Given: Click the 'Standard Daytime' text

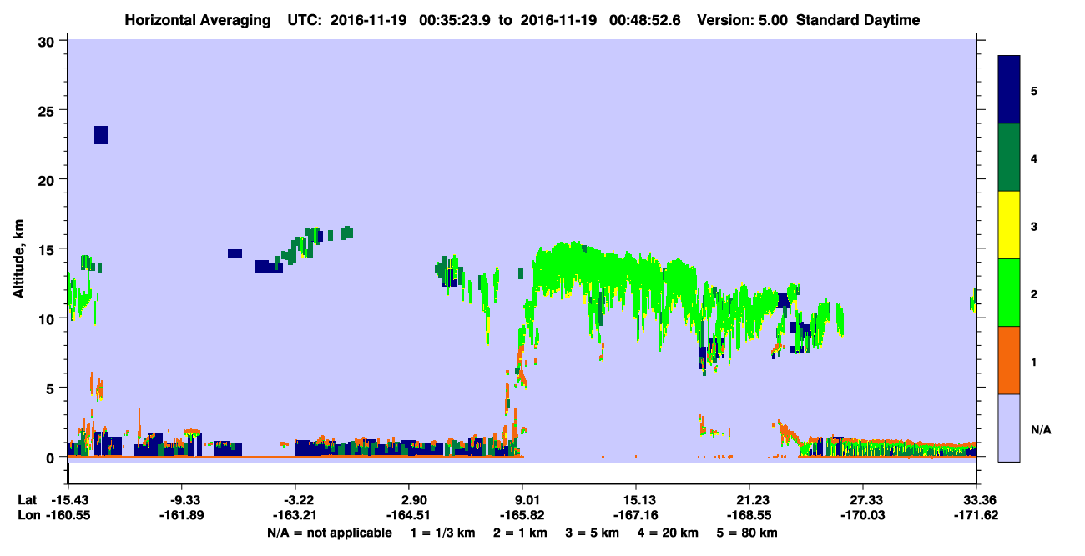Looking at the screenshot, I should 858,20.
